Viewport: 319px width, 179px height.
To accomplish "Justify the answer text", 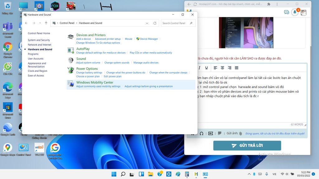I will coord(236,68).
